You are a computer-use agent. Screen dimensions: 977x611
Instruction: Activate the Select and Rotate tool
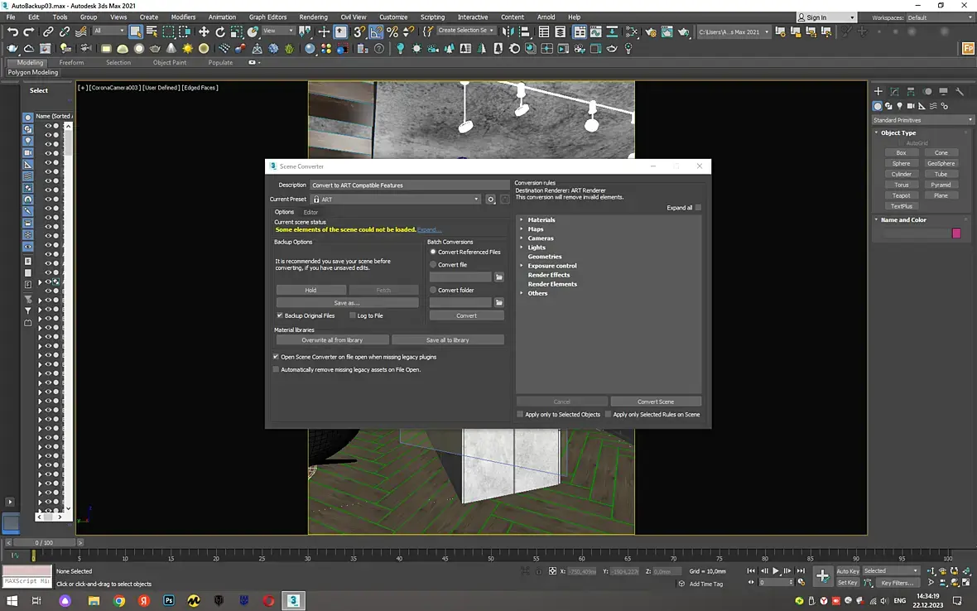tap(220, 31)
